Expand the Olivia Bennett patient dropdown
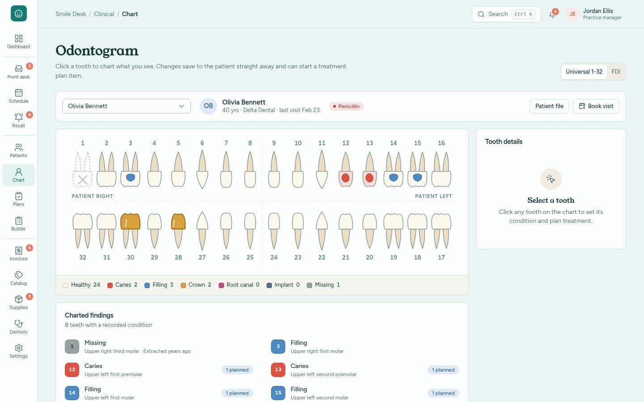The height and width of the screenshot is (402, 644). click(x=127, y=106)
